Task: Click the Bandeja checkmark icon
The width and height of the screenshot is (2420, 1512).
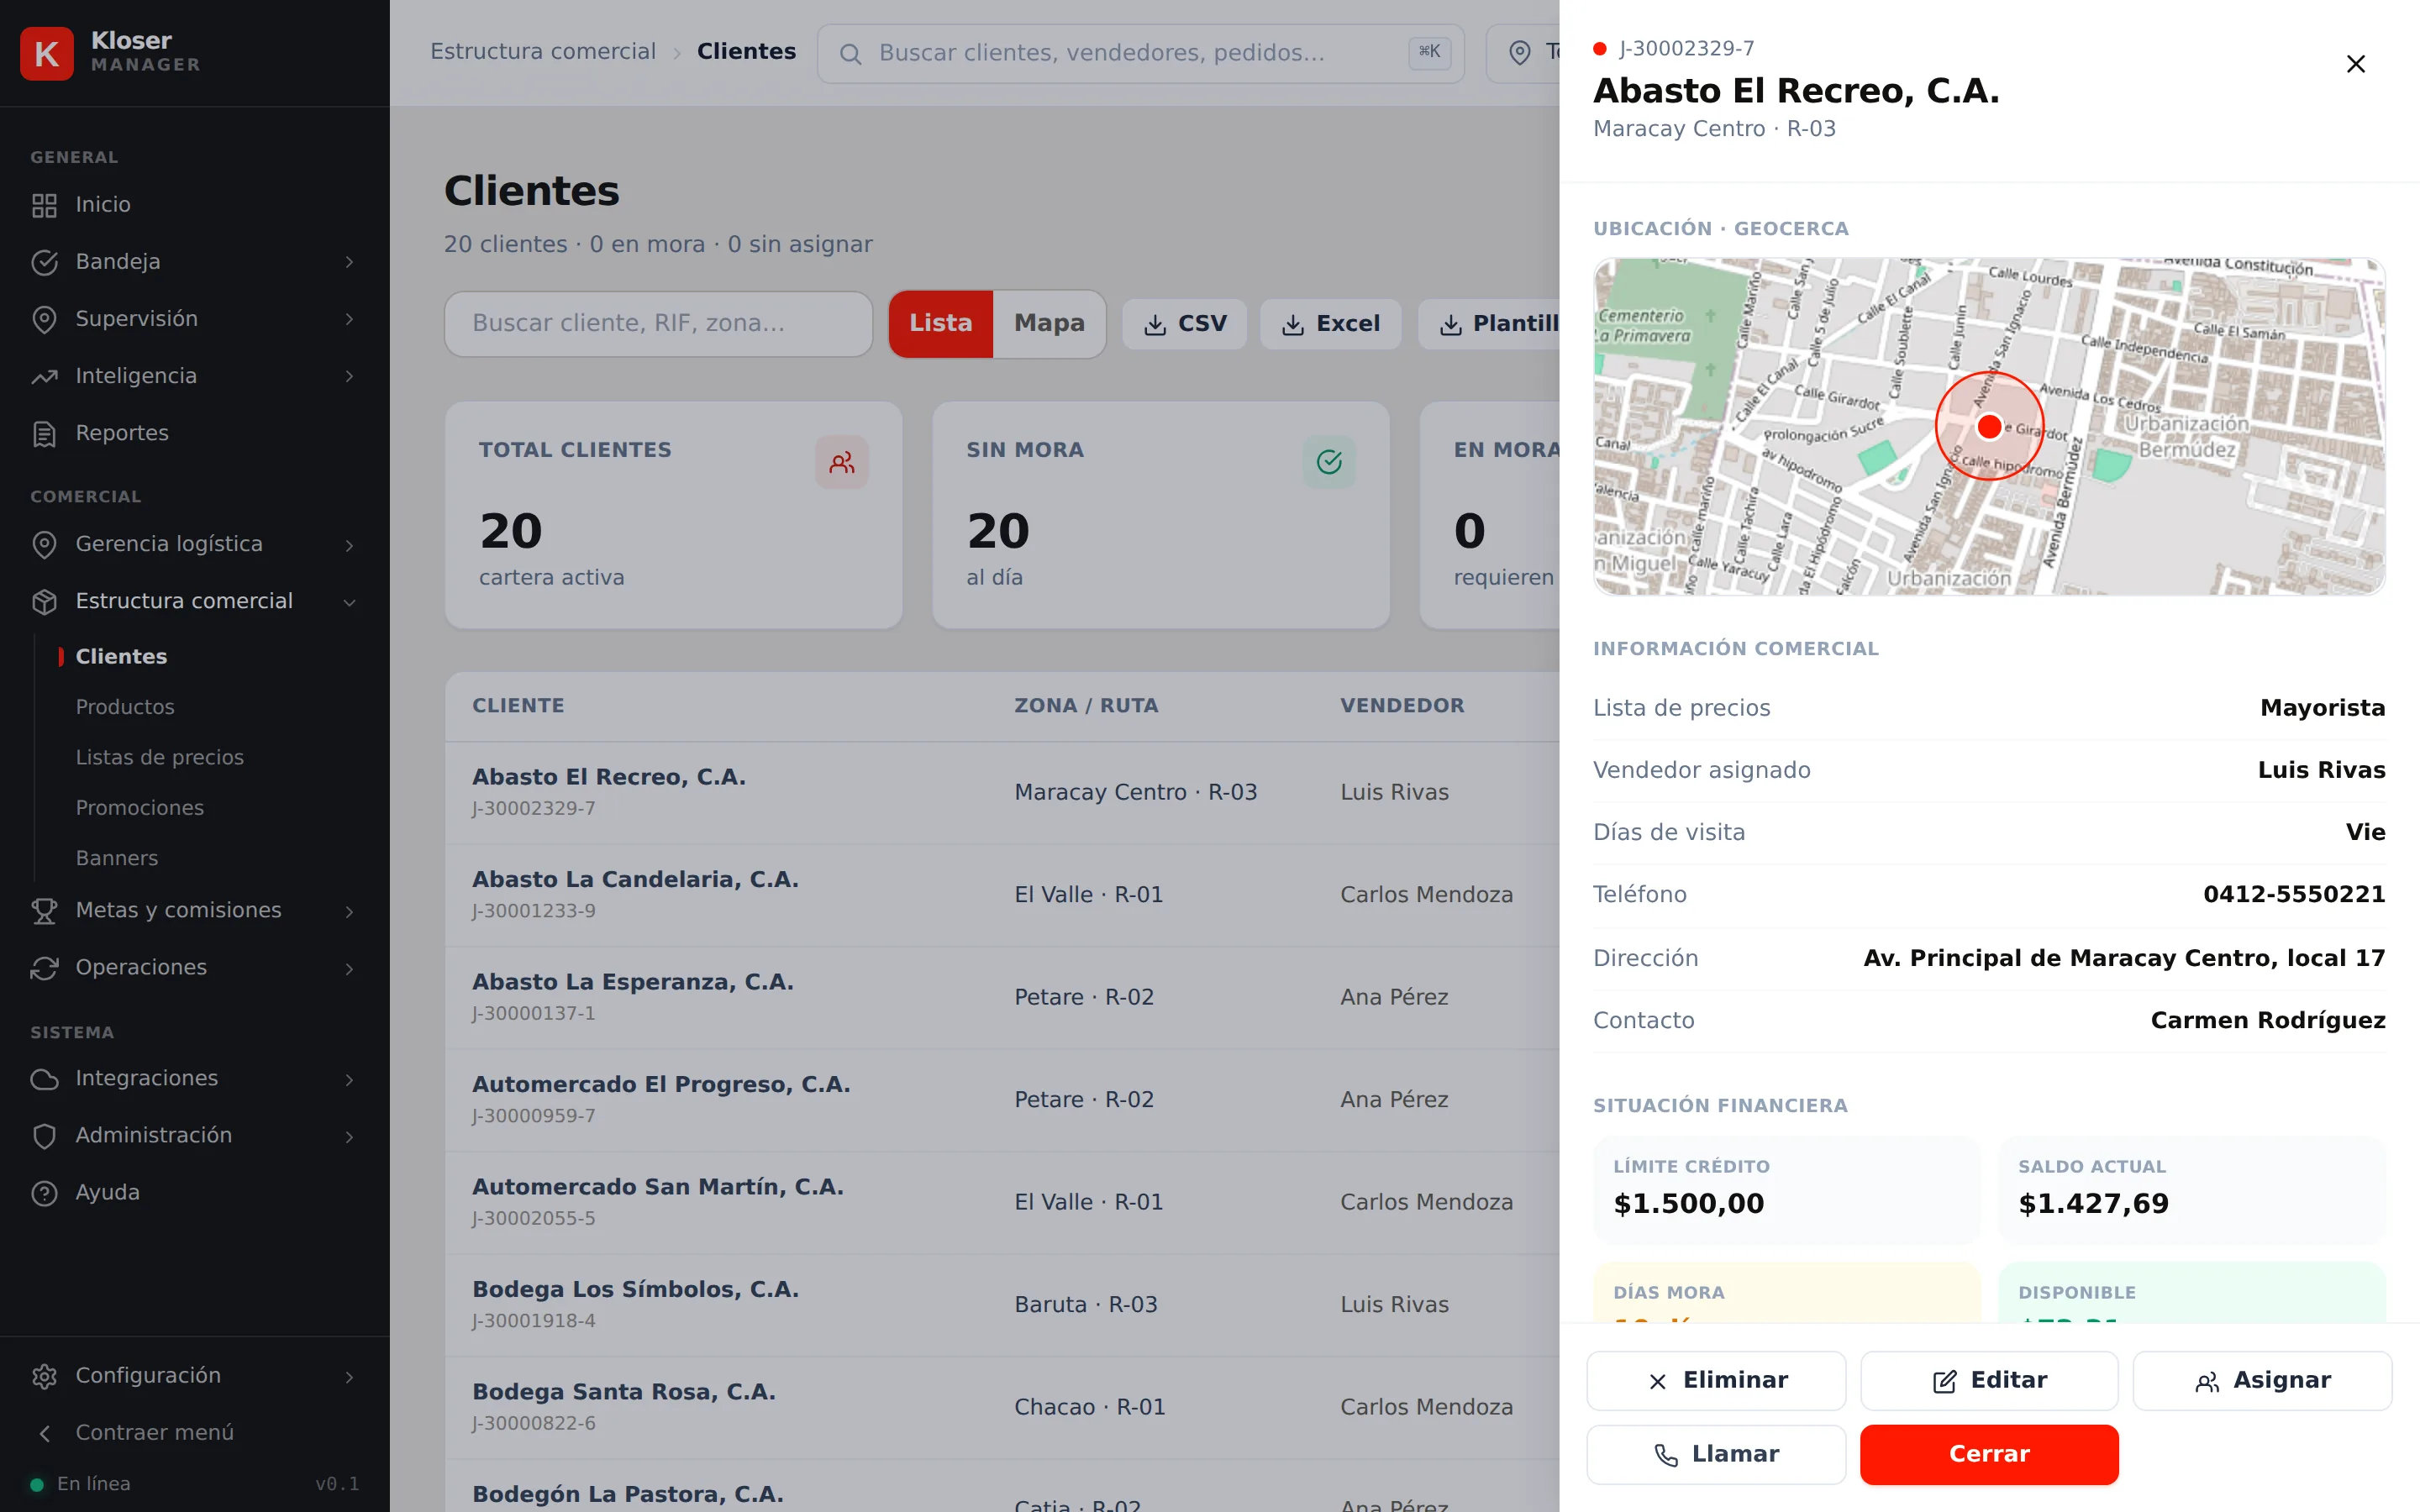Action: tap(44, 262)
